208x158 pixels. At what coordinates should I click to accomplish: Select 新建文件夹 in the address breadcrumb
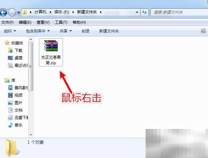[x=87, y=12]
